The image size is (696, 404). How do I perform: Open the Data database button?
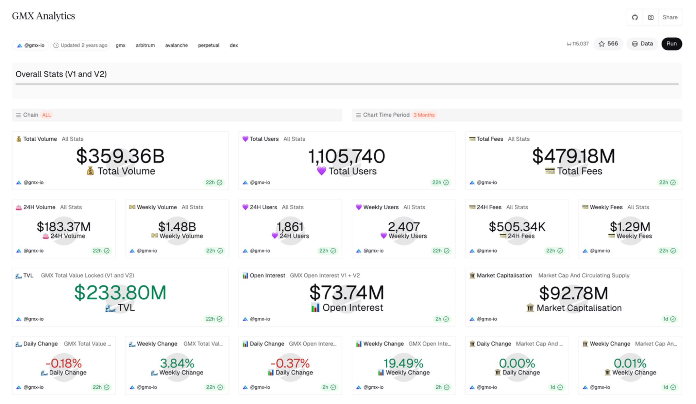tap(642, 44)
